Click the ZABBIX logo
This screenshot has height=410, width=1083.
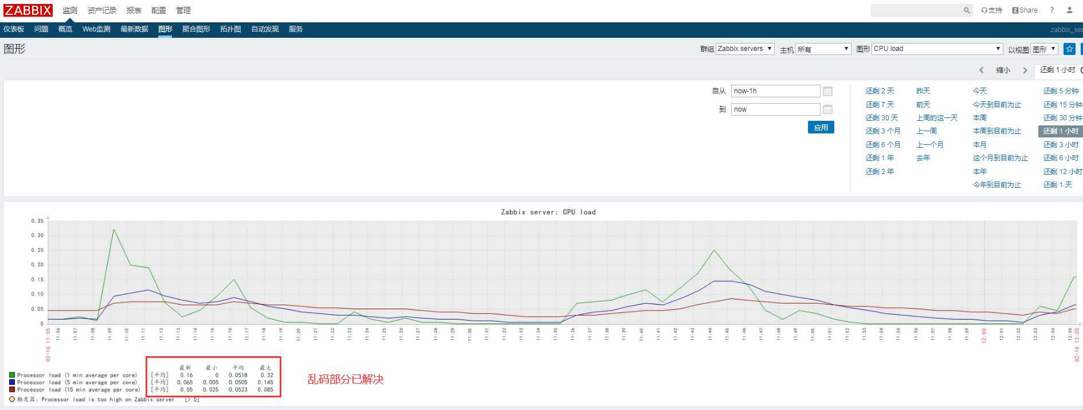click(x=28, y=10)
